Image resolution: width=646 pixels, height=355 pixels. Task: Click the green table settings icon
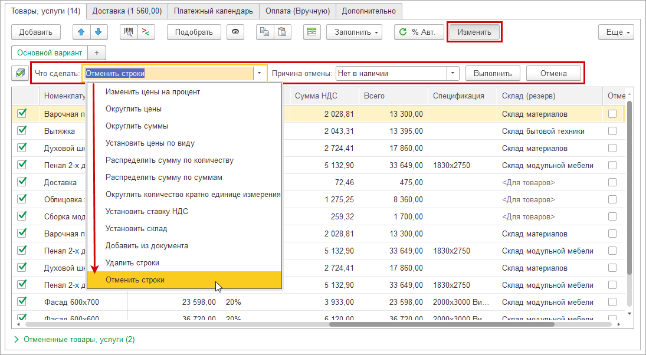coord(312,32)
